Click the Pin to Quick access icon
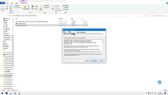 pos(3,7)
